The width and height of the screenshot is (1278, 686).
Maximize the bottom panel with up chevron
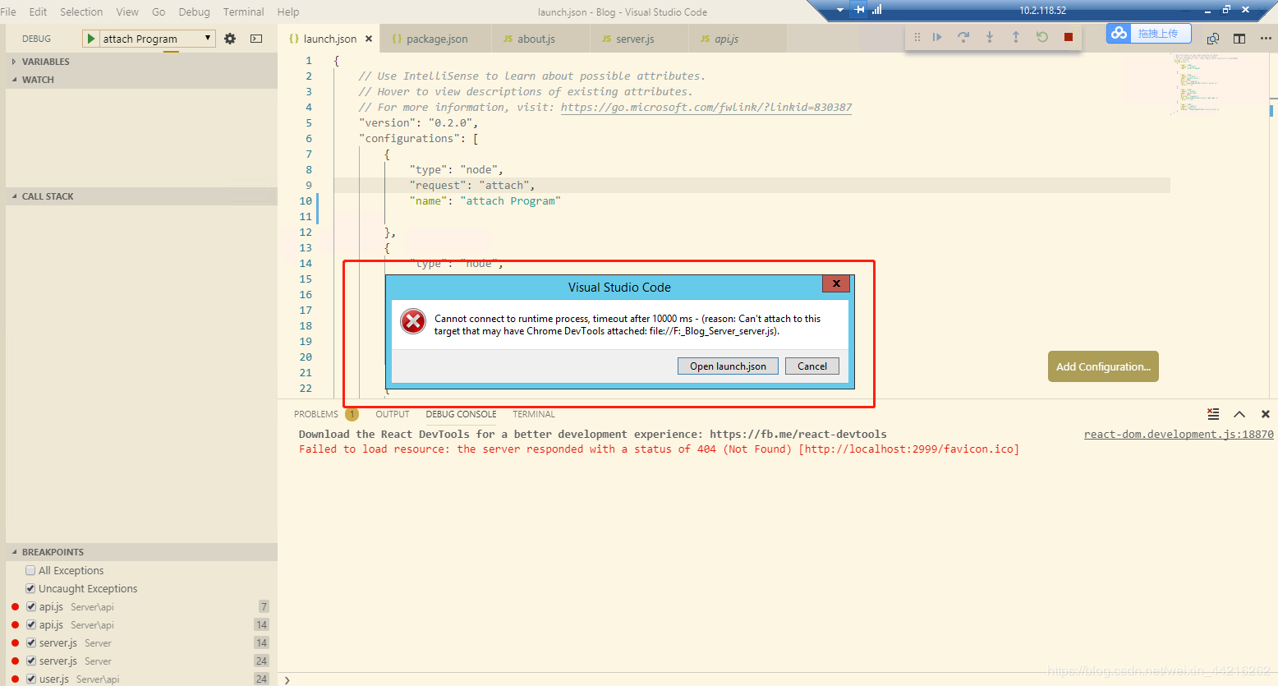click(1239, 414)
